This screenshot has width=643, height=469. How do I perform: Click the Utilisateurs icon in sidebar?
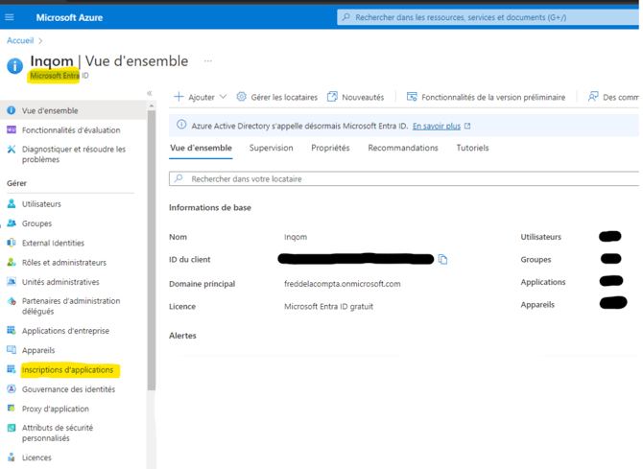[x=12, y=204]
